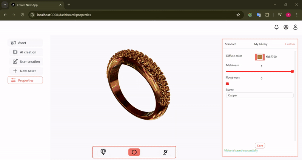
Task: Open the media control icon in toolbar
Action: pos(280,15)
